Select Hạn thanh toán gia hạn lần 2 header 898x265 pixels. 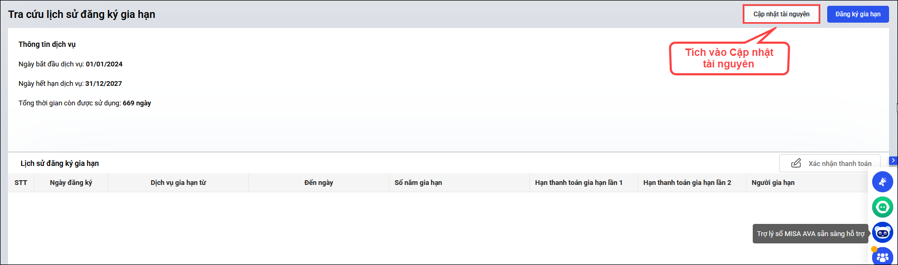click(x=687, y=183)
